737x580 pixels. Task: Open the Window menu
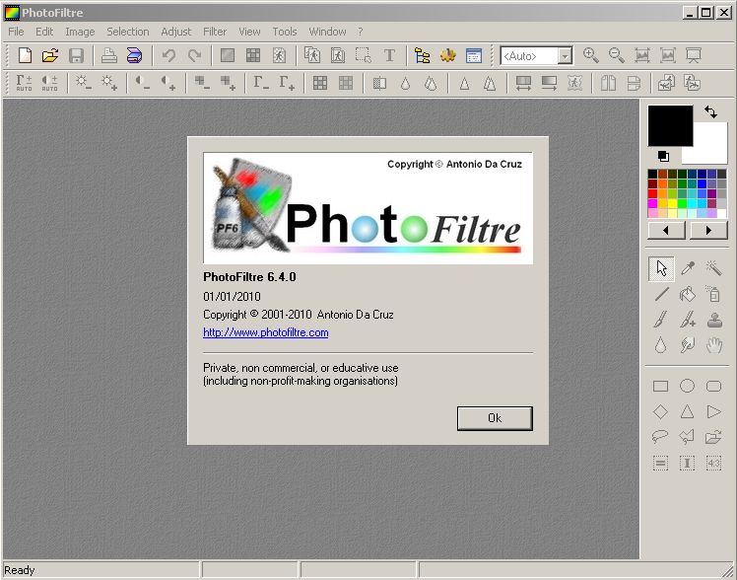[x=327, y=32]
